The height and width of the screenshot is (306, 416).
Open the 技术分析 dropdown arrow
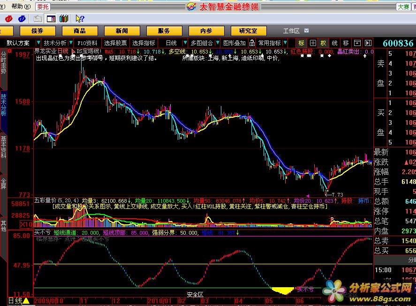71,42
